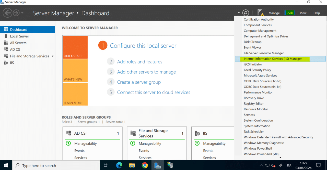Click the "Servers total: 1" summary text
327x170 pixels.
click(115, 122)
